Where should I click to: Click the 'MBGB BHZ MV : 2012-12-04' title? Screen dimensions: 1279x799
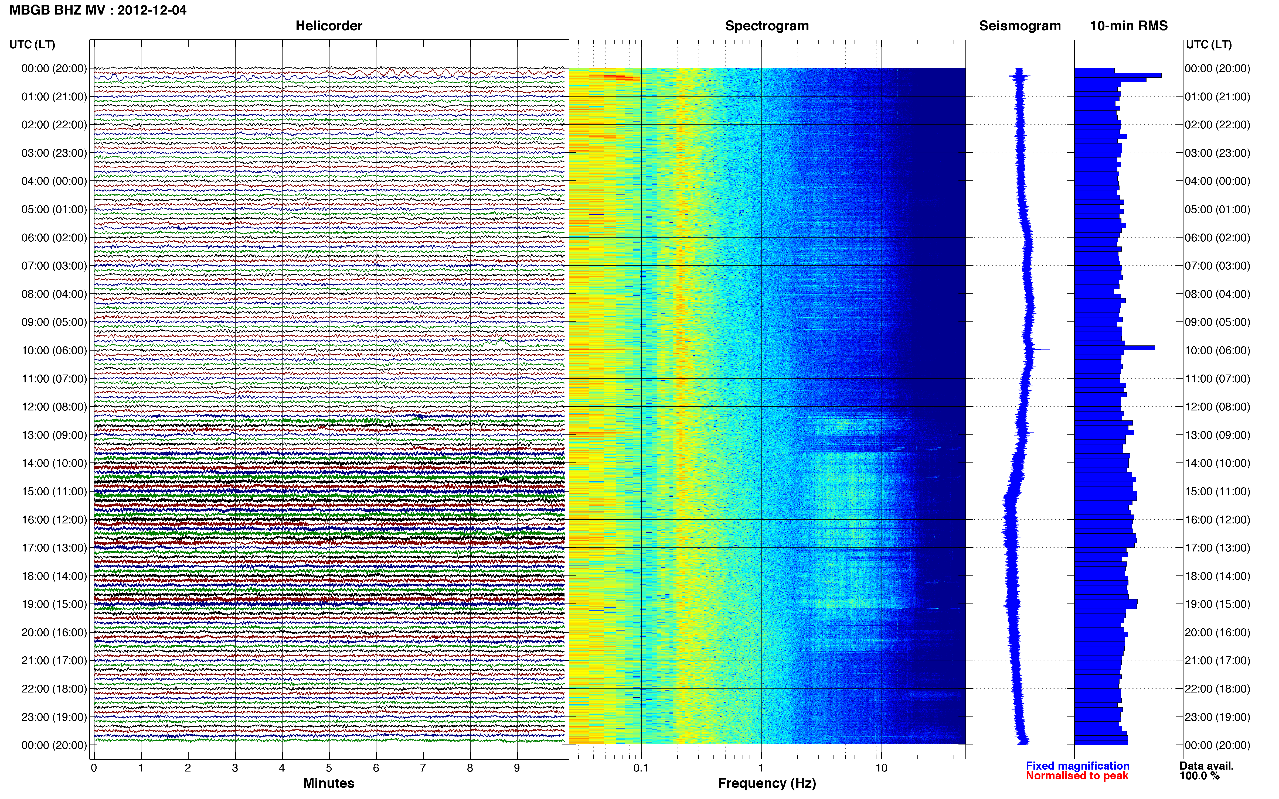pyautogui.click(x=98, y=10)
